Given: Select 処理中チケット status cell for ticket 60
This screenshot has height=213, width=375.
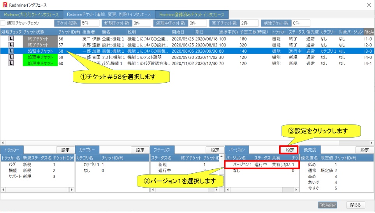Looking at the screenshot, I should pos(40,63).
